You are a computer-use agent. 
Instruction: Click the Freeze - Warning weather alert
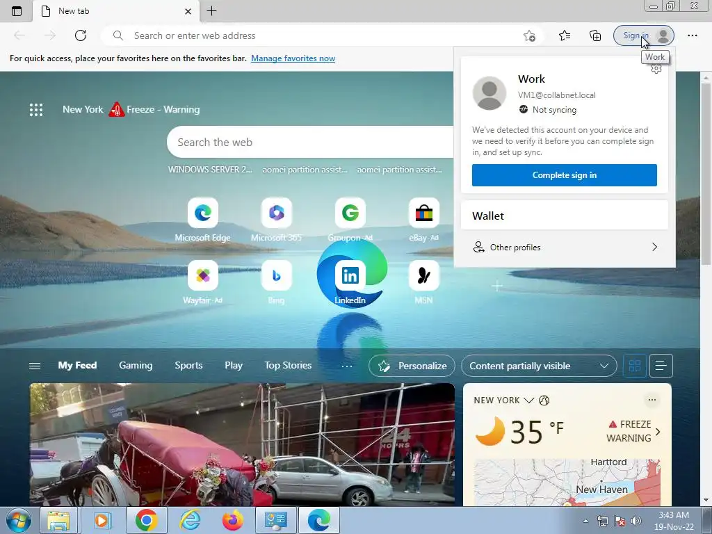(154, 109)
